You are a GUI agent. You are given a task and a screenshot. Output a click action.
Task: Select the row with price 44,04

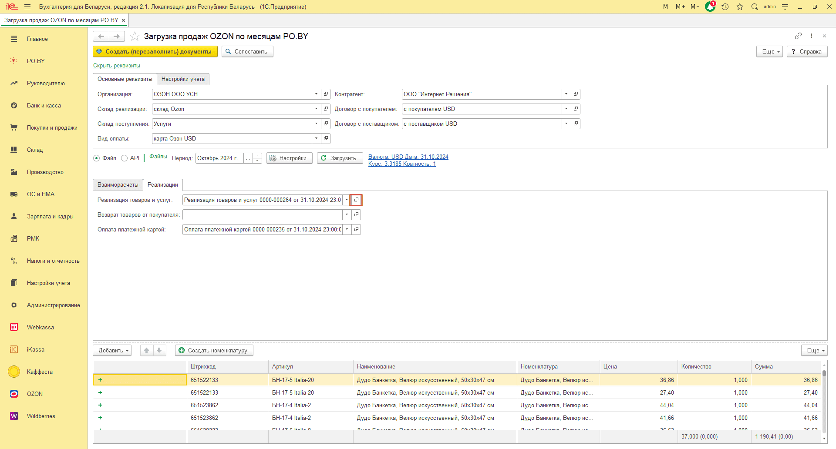pos(457,405)
